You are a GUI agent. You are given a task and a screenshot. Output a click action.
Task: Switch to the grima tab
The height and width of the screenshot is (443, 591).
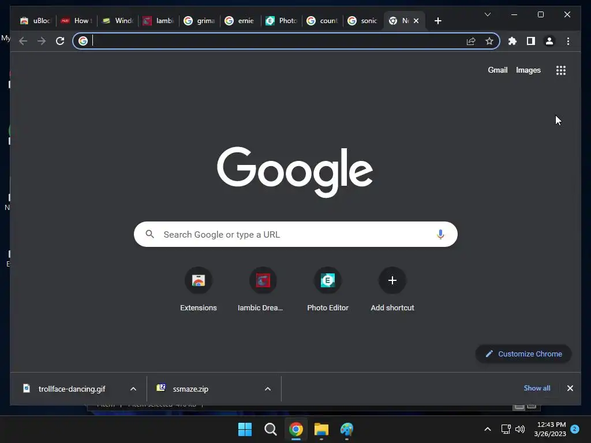200,21
